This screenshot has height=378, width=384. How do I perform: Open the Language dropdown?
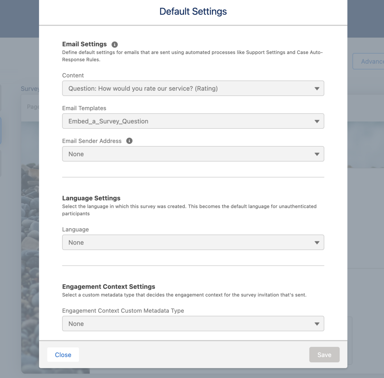193,242
